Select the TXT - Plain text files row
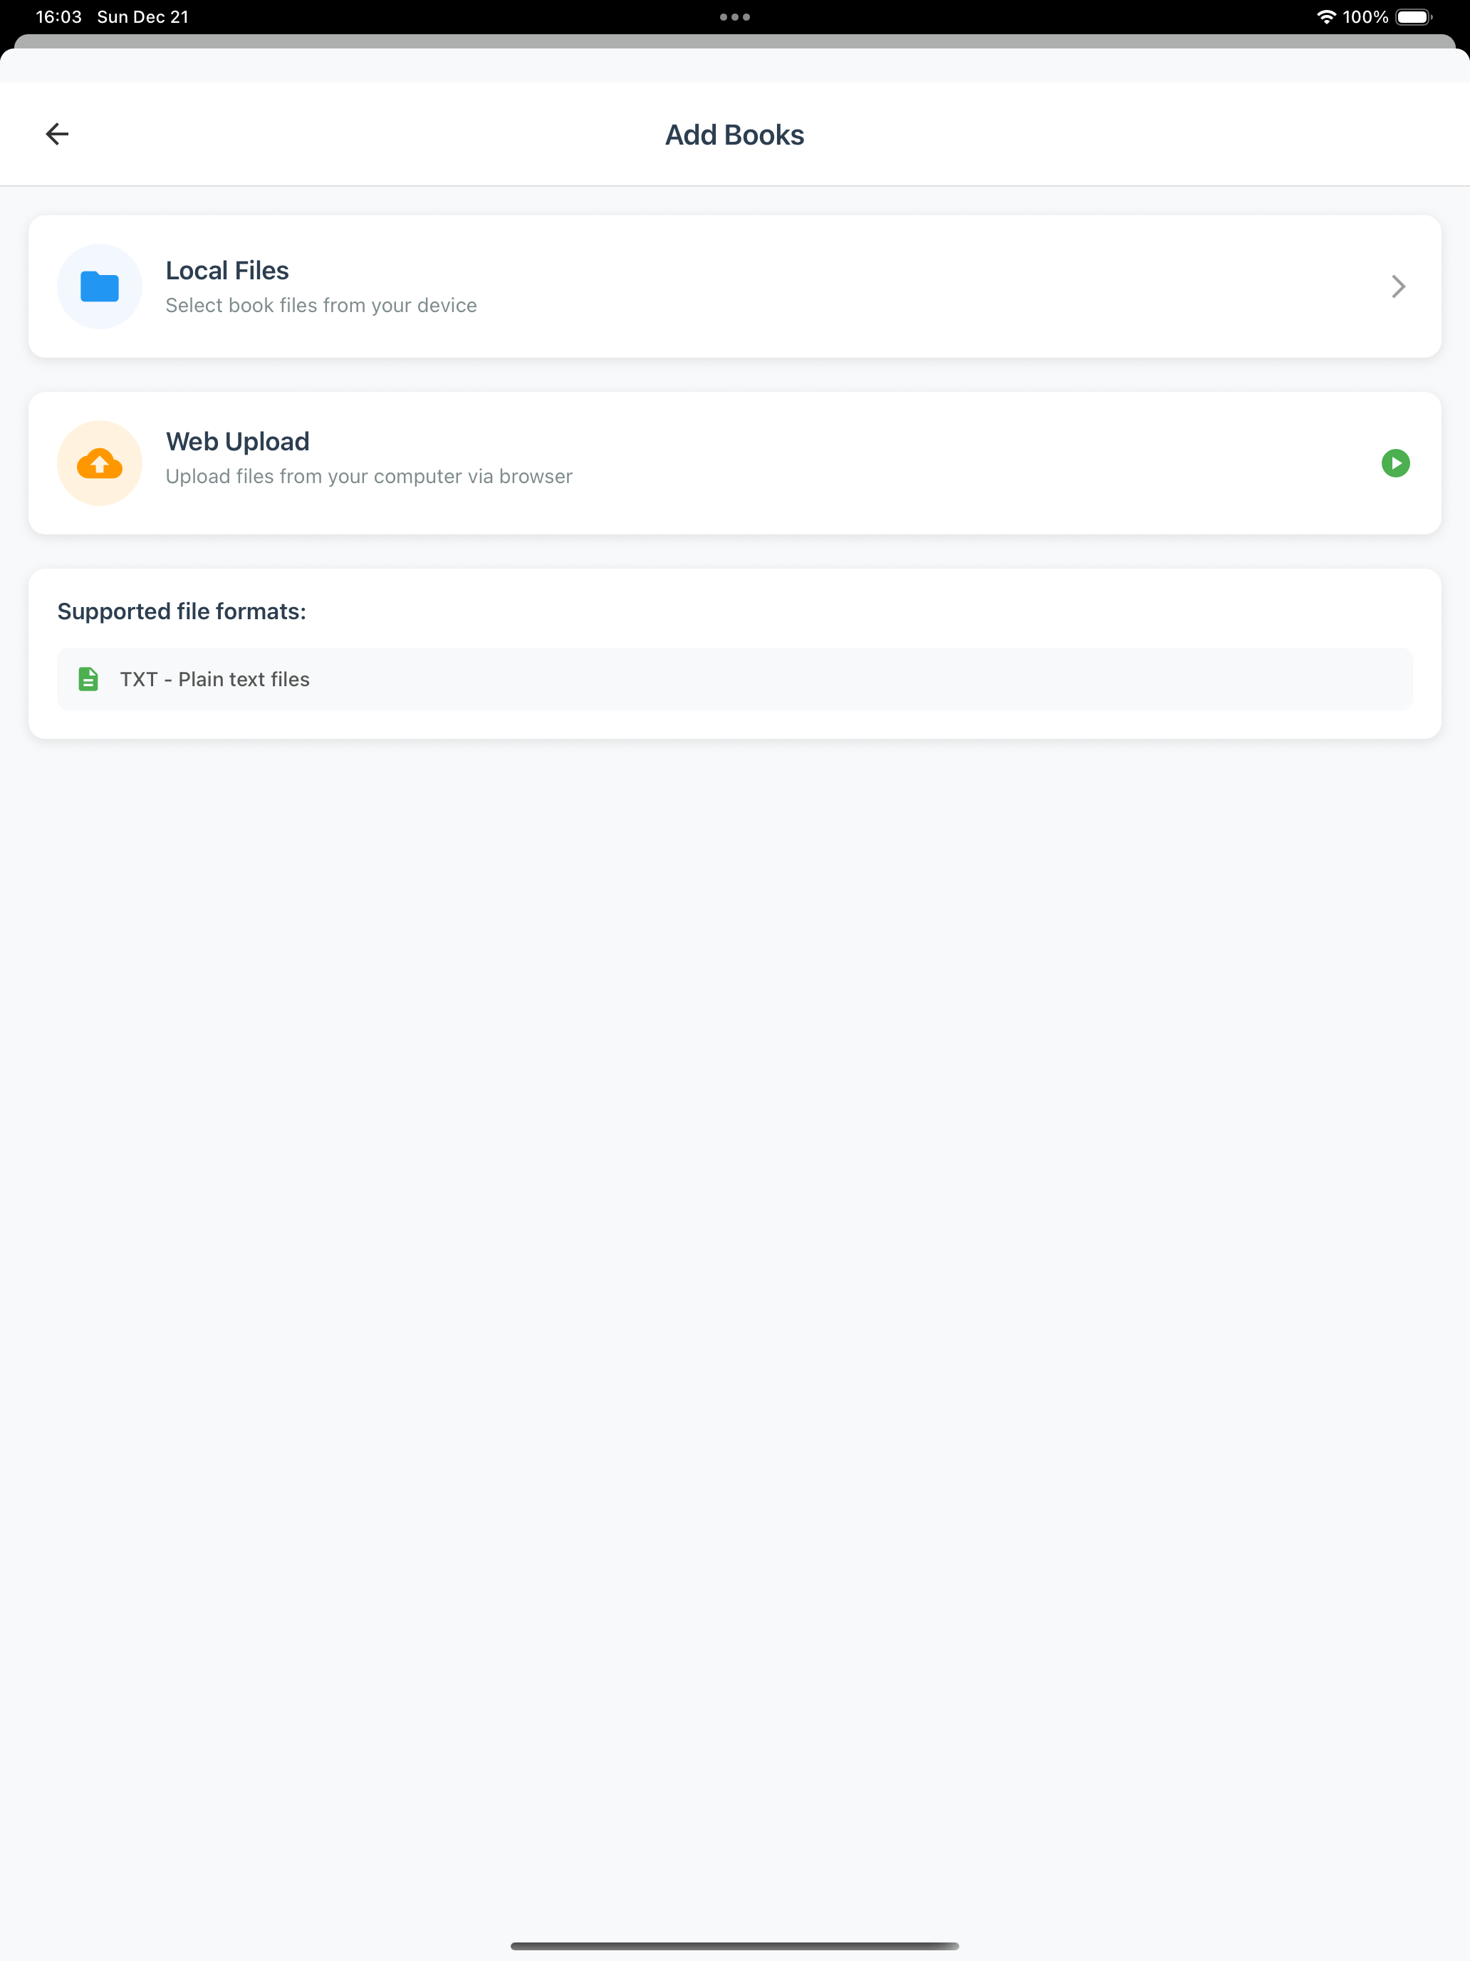Image resolution: width=1470 pixels, height=1961 pixels. [x=734, y=678]
